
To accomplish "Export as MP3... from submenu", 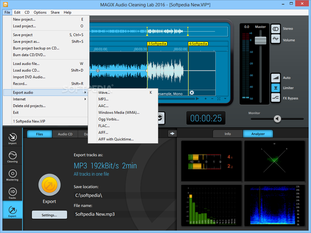I will pyautogui.click(x=123, y=99).
